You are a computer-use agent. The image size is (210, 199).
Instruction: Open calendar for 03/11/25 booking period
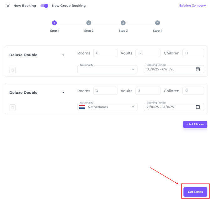[198, 69]
